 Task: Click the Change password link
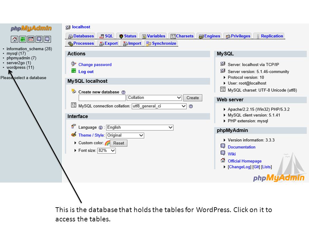tap(95, 64)
